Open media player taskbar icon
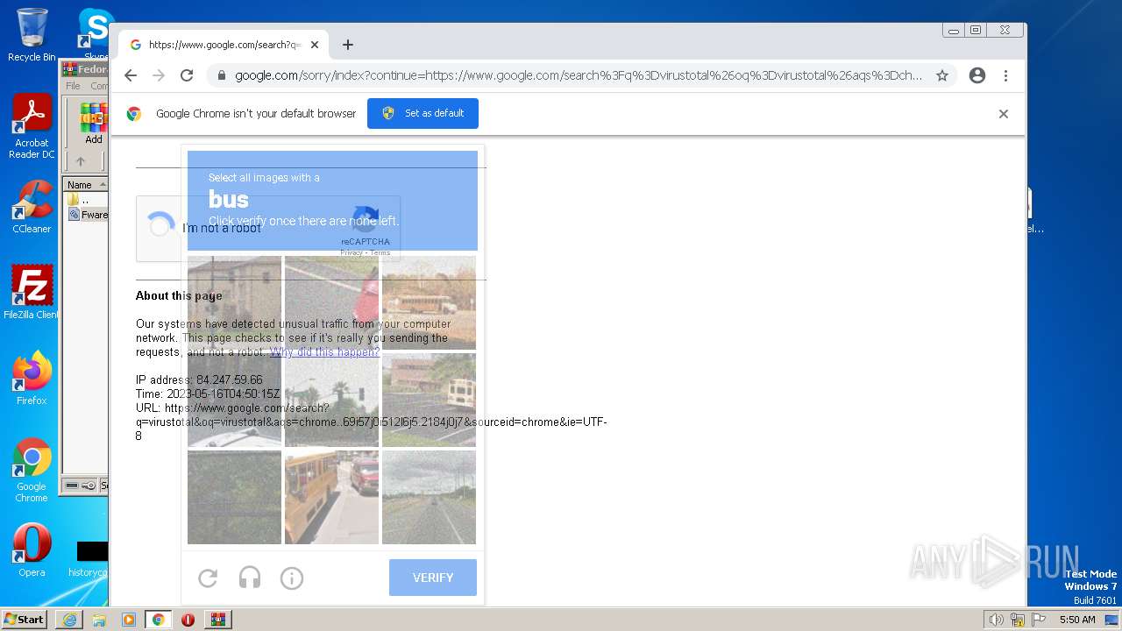 click(x=129, y=620)
